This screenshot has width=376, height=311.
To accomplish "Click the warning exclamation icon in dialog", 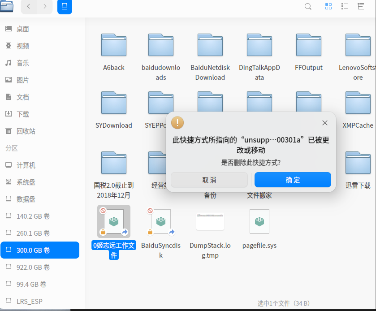I will pos(177,122).
